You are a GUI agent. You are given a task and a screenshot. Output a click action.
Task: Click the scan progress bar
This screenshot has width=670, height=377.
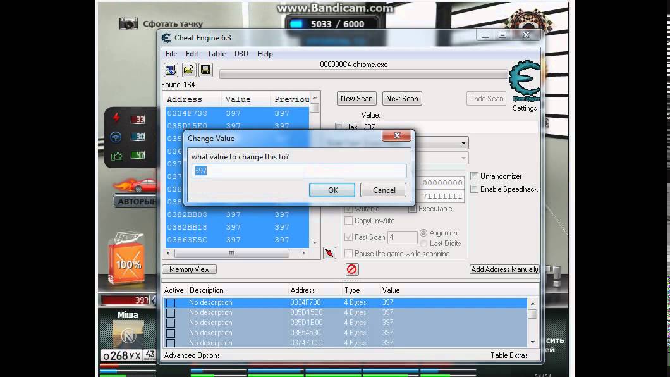coord(363,75)
